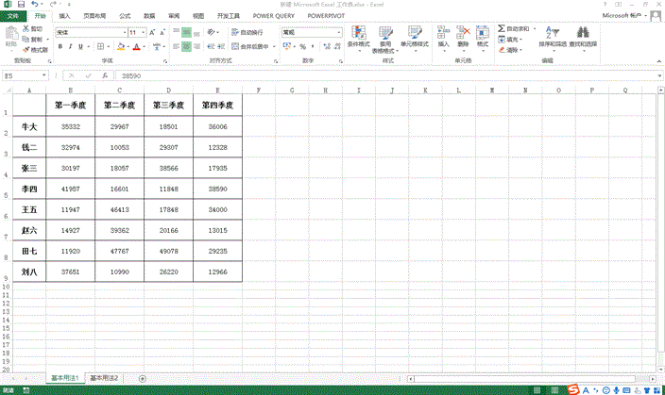This screenshot has height=395, width=665.
Task: Click the AutoSum (自动求和) sigma icon
Action: click(x=502, y=29)
